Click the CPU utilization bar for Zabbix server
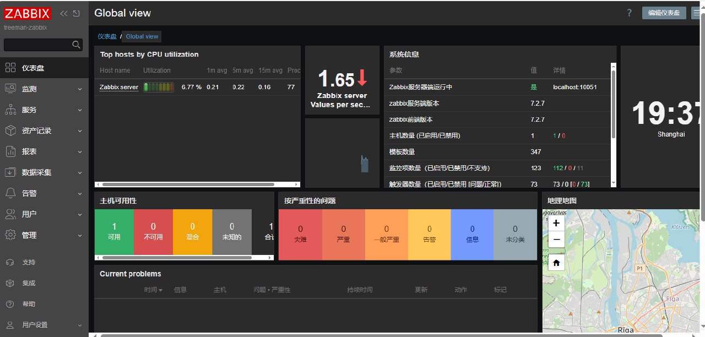 coord(159,87)
